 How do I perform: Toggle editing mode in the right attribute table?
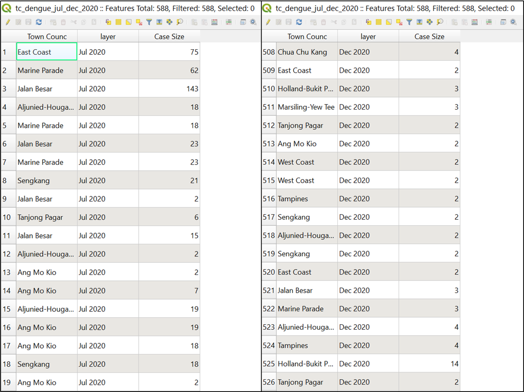point(268,22)
